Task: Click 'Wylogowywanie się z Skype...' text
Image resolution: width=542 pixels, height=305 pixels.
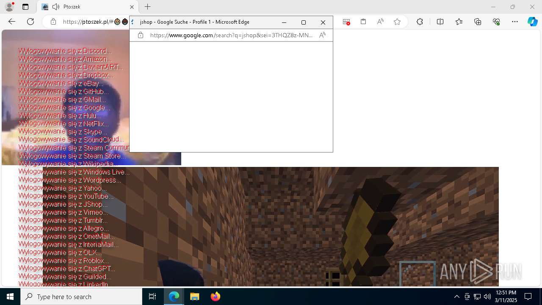Action: (63, 132)
